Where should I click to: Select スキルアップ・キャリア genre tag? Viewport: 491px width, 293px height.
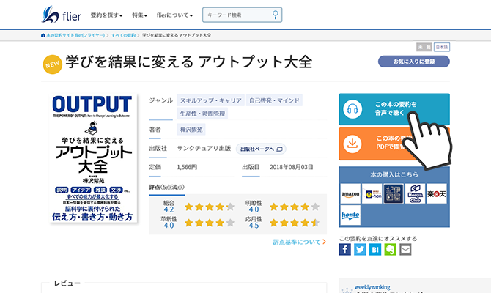pos(210,100)
